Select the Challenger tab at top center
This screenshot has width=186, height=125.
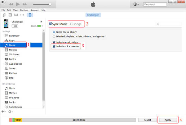tap(93, 15)
